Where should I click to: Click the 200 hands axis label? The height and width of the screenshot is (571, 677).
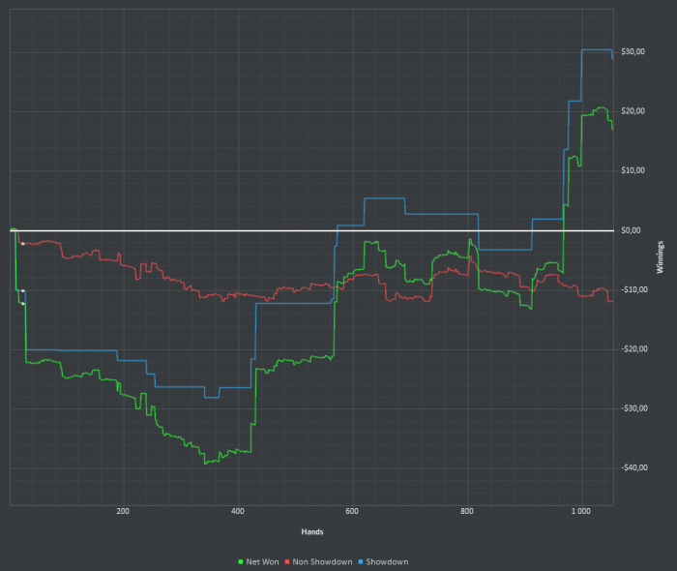pyautogui.click(x=123, y=511)
